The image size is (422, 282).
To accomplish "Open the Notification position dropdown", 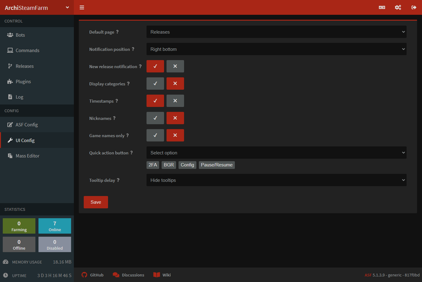I will (x=276, y=49).
